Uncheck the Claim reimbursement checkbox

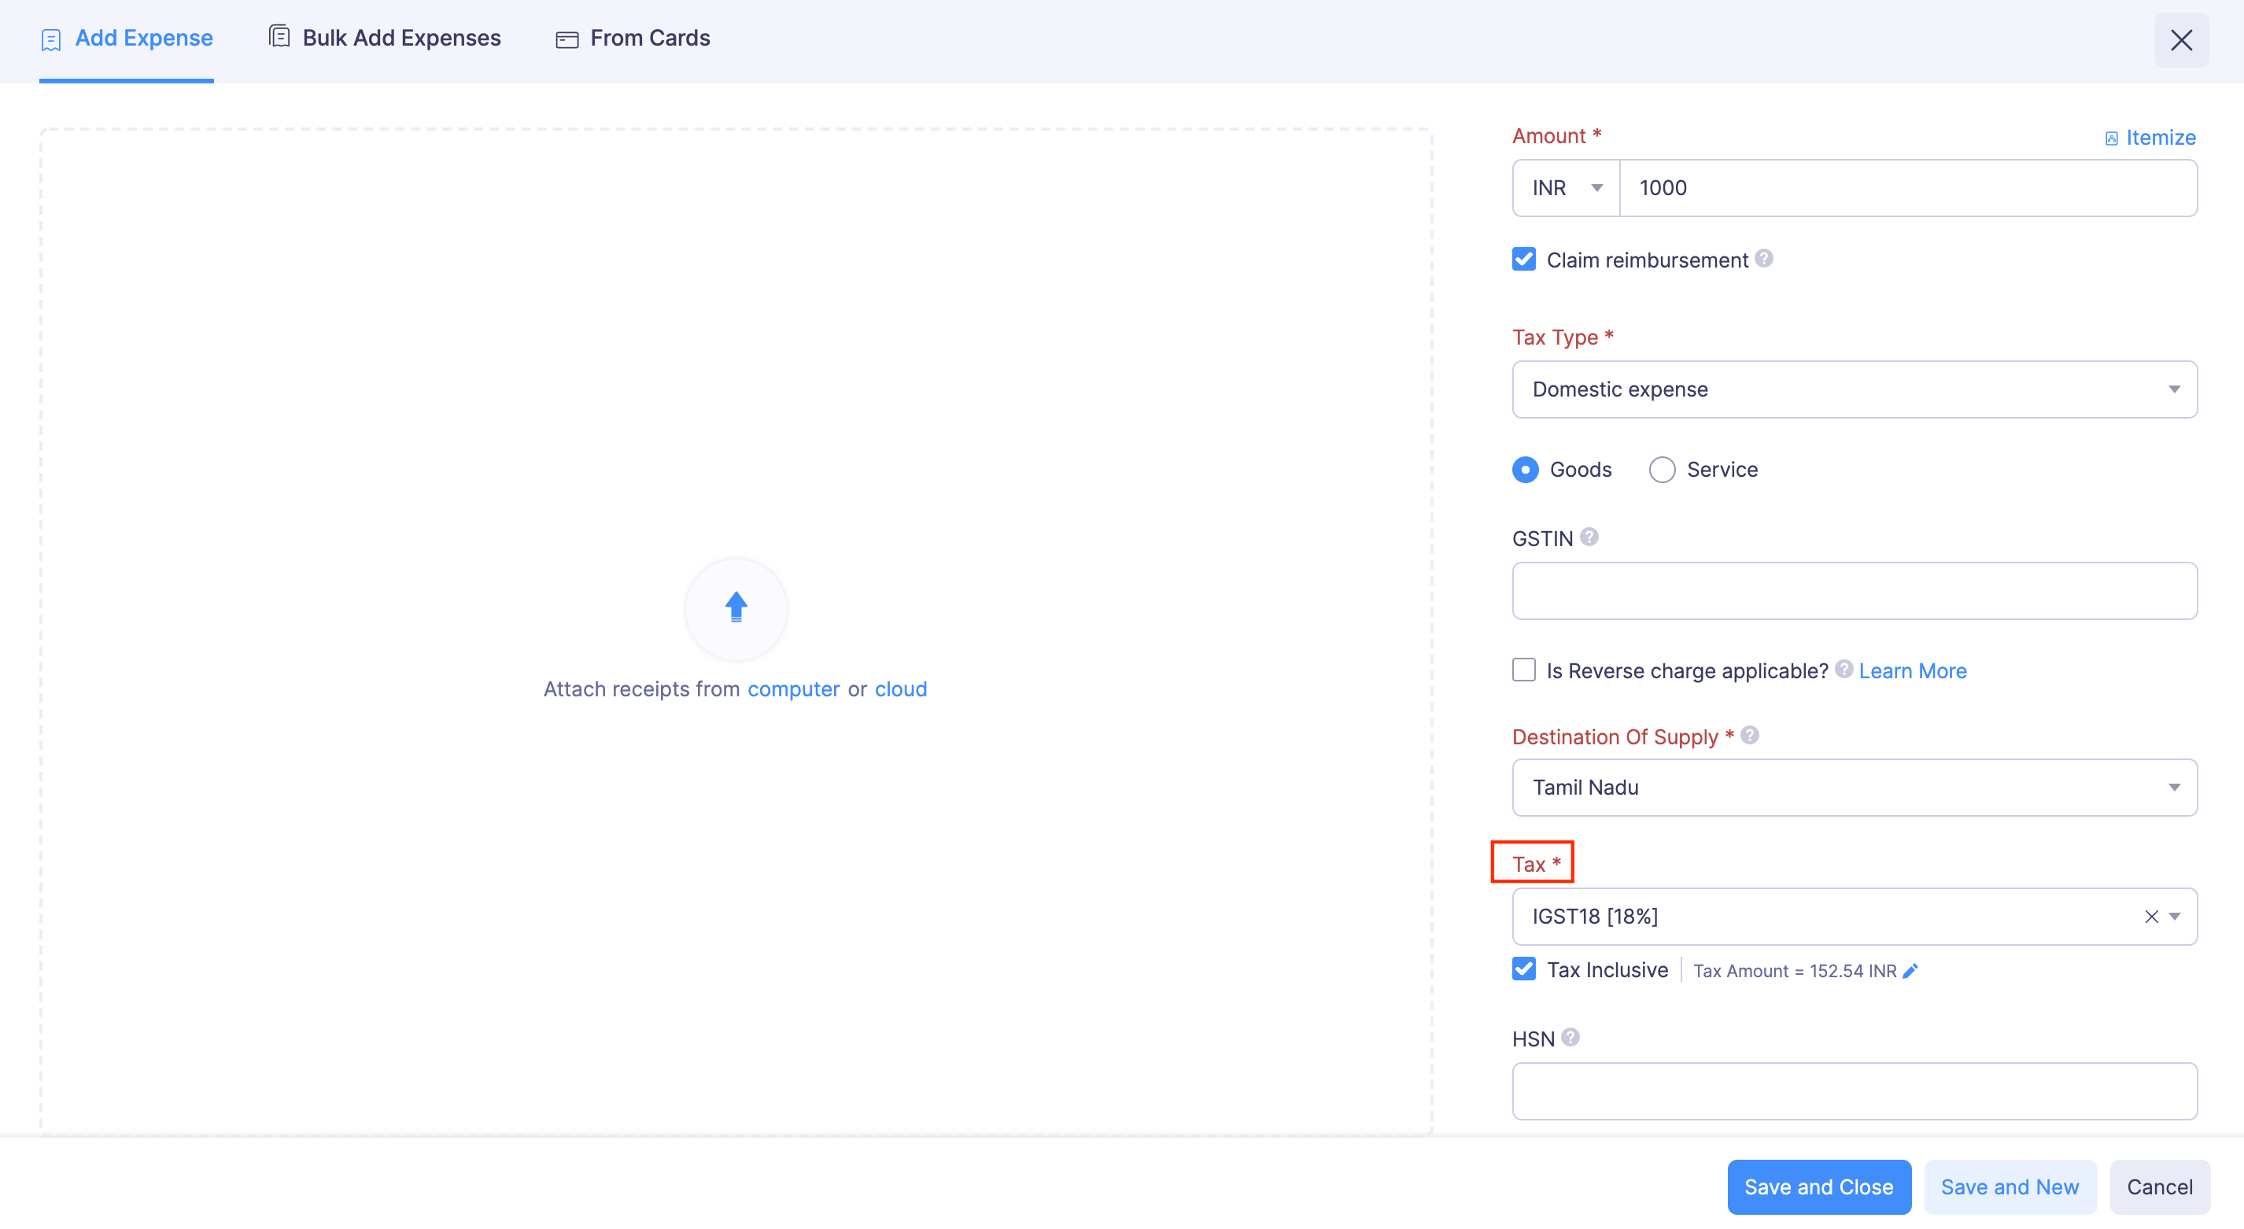1523,260
